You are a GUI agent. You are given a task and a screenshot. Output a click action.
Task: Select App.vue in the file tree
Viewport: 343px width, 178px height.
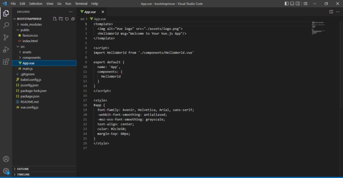click(x=44, y=63)
